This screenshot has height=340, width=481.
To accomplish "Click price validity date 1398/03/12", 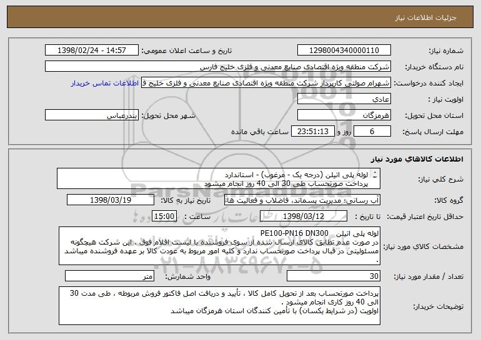I will pos(304,216).
